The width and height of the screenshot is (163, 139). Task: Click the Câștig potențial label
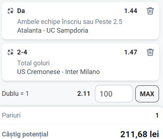pyautogui.click(x=25, y=134)
